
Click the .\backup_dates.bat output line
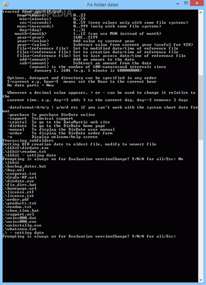point(24,166)
